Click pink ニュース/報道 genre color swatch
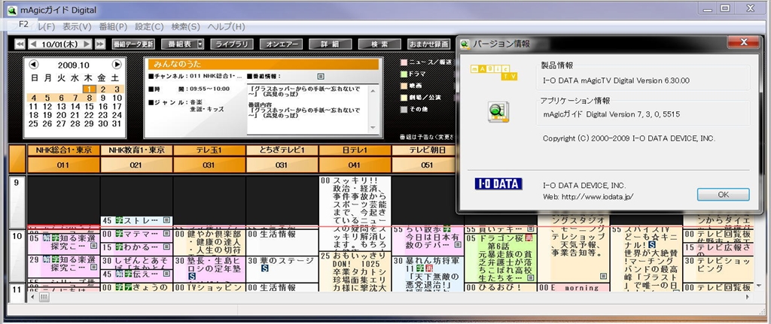The image size is (771, 324). (404, 62)
